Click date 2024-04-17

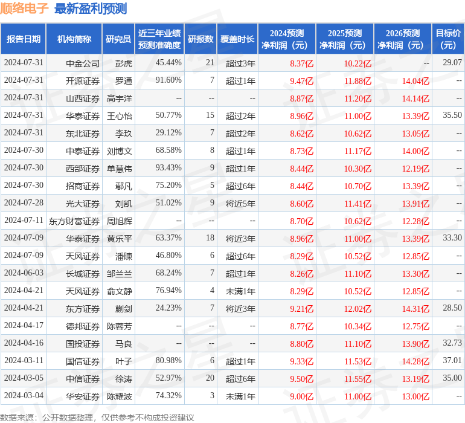[x=24, y=325]
